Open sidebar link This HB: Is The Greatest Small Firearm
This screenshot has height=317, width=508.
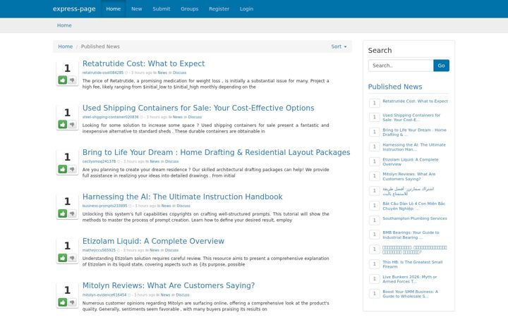(x=413, y=264)
